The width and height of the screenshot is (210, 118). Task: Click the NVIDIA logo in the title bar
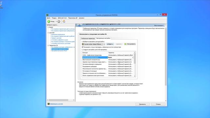[47, 15]
